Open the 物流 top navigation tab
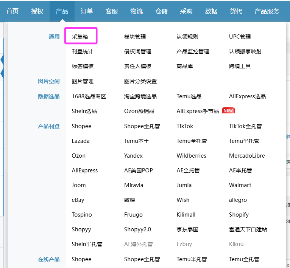The image size is (290, 268). pyautogui.click(x=136, y=11)
